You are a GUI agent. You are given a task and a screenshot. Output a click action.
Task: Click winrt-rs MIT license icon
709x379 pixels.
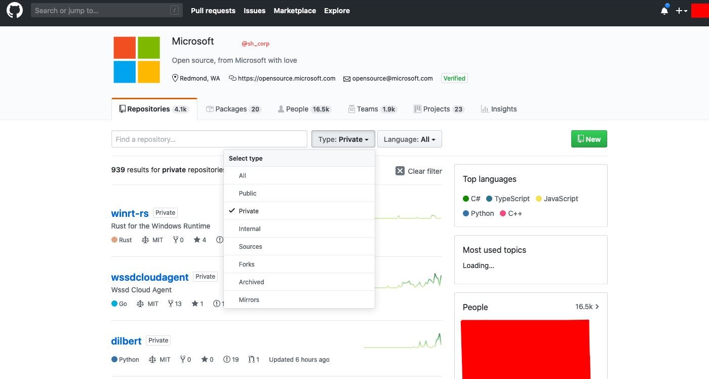(x=145, y=240)
